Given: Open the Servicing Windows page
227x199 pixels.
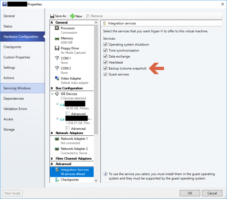Looking at the screenshot, I should 22,88.
